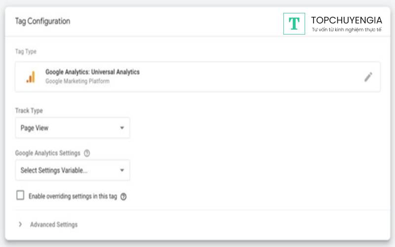Click the Track Type field label
Image resolution: width=395 pixels, height=247 pixels.
coord(29,111)
